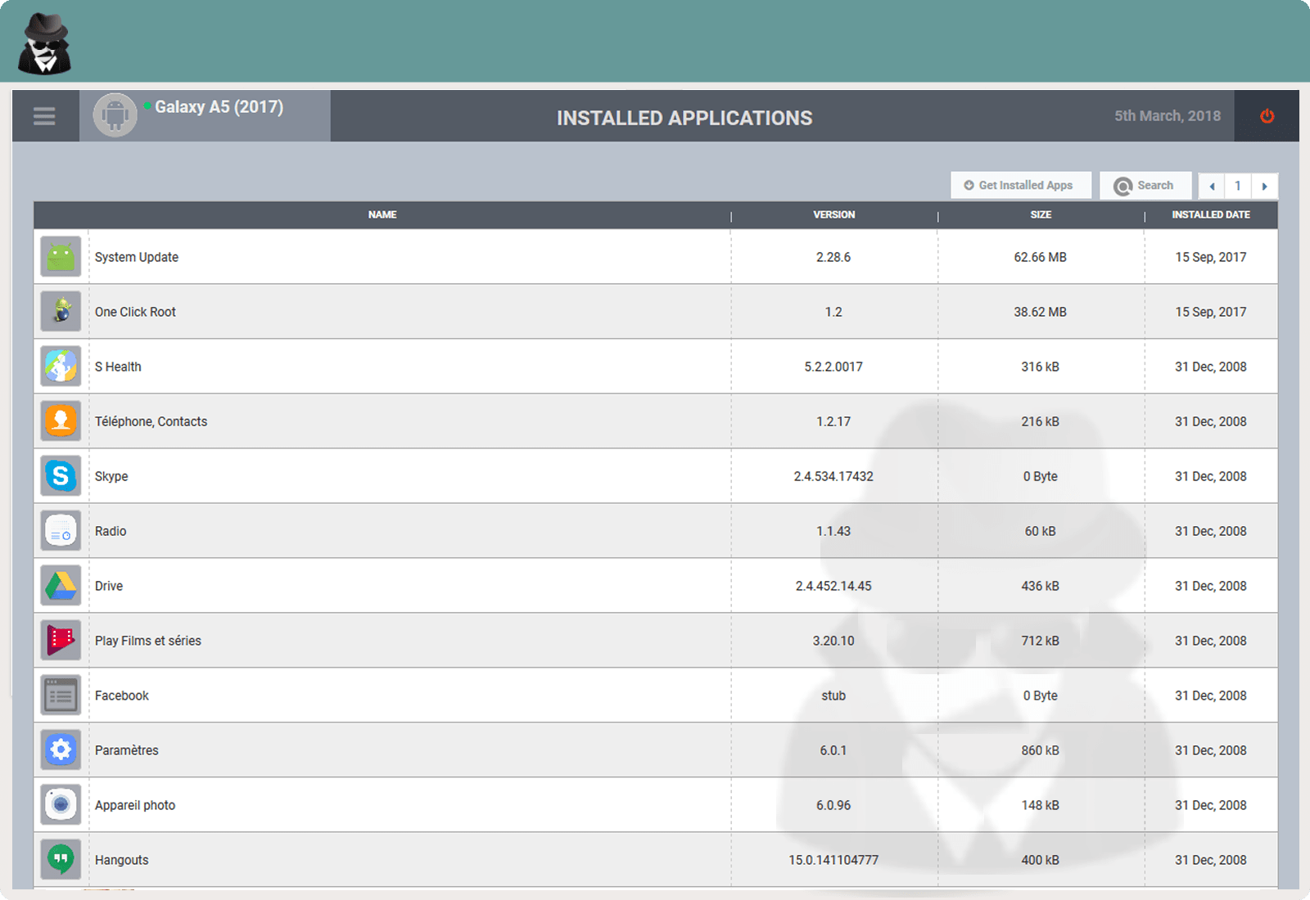Image resolution: width=1310 pixels, height=900 pixels.
Task: Click the page number 1 field
Action: click(x=1238, y=186)
